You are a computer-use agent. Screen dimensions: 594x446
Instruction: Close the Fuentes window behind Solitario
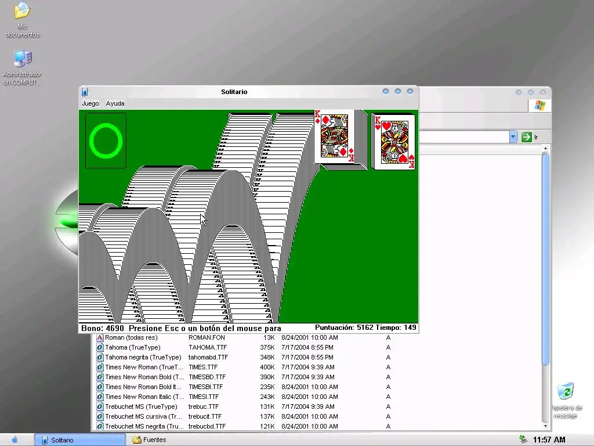pos(543,92)
